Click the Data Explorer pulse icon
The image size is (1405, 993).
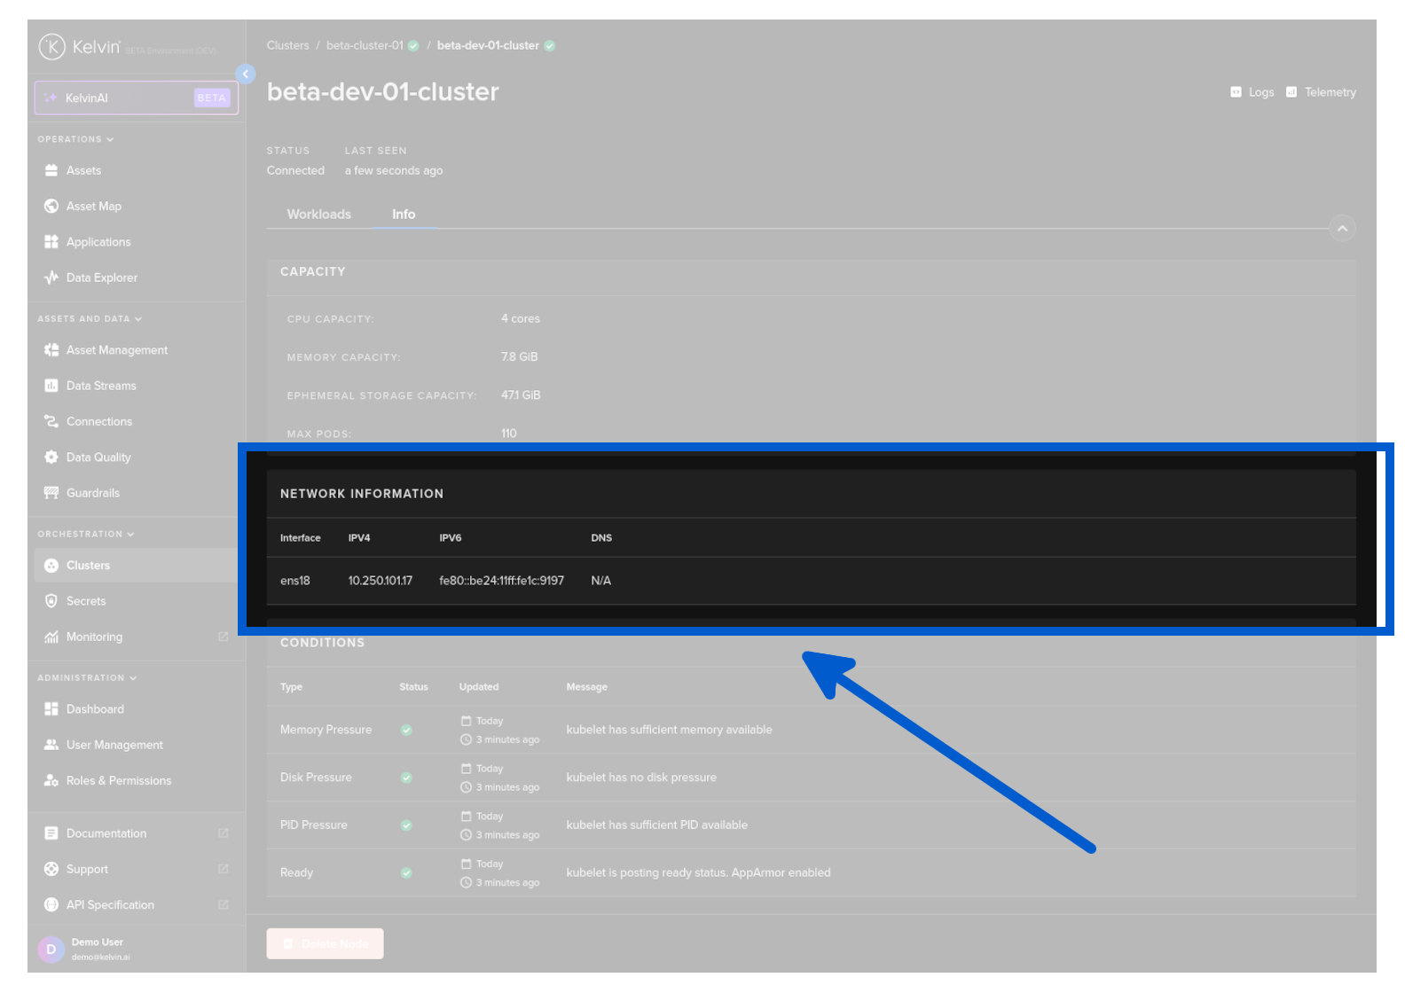[51, 278]
